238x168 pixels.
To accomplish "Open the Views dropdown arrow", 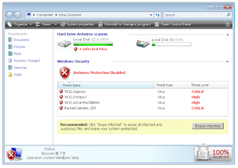I will (56, 25).
